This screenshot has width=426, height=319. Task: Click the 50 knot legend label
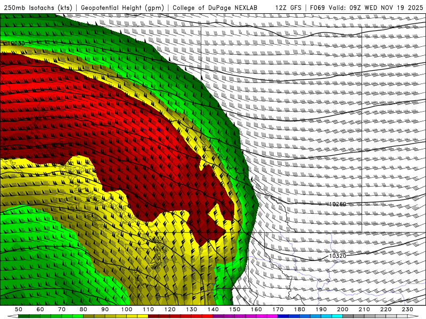coord(19,309)
